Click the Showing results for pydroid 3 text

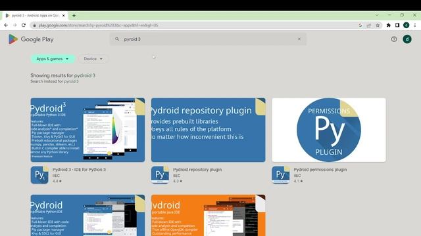click(63, 75)
